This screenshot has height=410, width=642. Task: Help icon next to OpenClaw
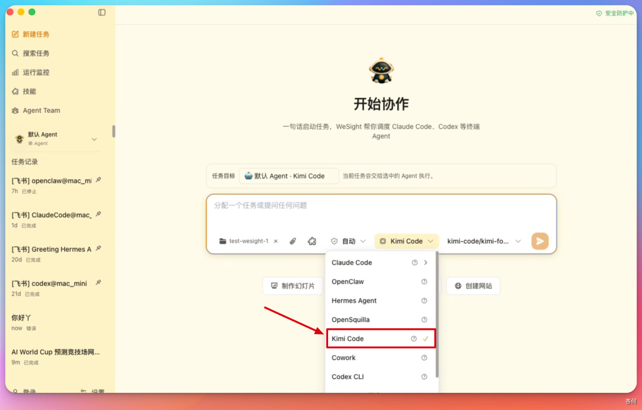[x=424, y=282]
